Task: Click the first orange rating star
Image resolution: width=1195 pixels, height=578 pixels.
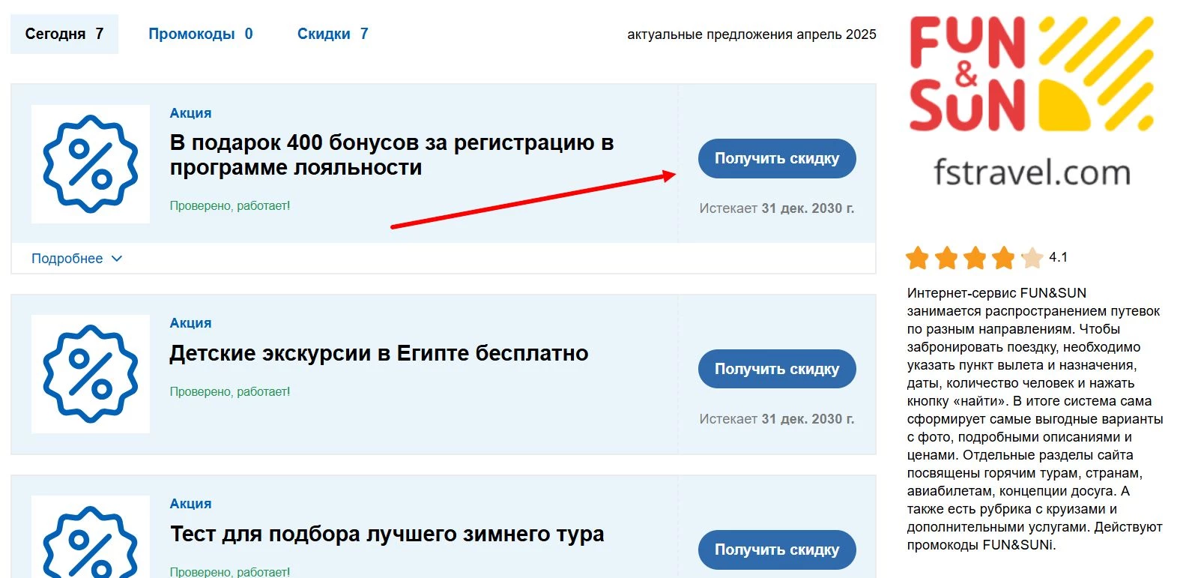Action: tap(917, 258)
